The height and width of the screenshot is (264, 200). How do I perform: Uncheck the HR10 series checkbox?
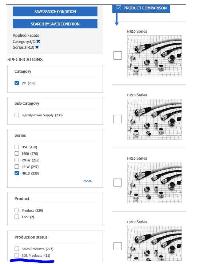[x=17, y=173]
